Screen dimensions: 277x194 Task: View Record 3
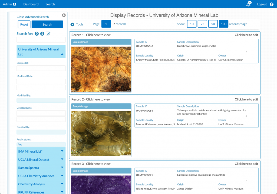[91, 164]
